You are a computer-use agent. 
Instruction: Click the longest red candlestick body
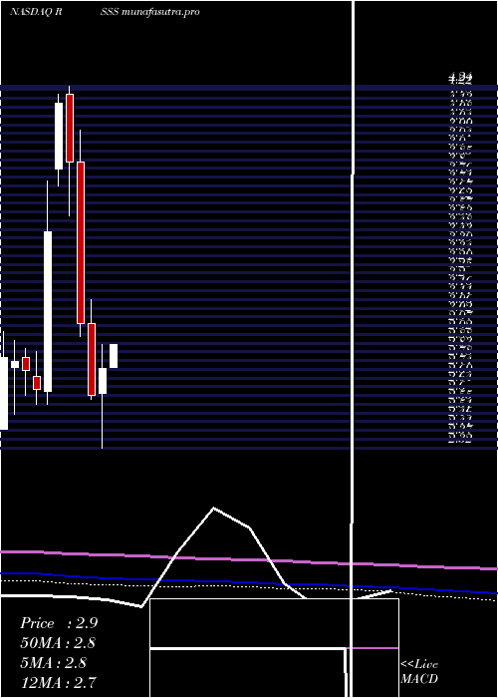click(81, 242)
